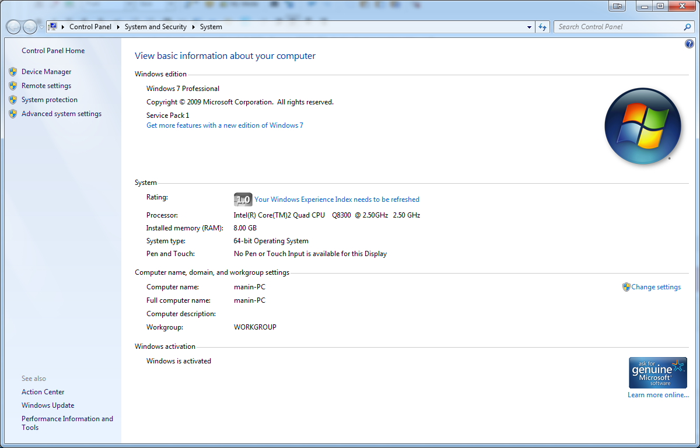The height and width of the screenshot is (448, 700).
Task: Click the "manin-PC" value beside Full computer name
Action: coord(250,300)
